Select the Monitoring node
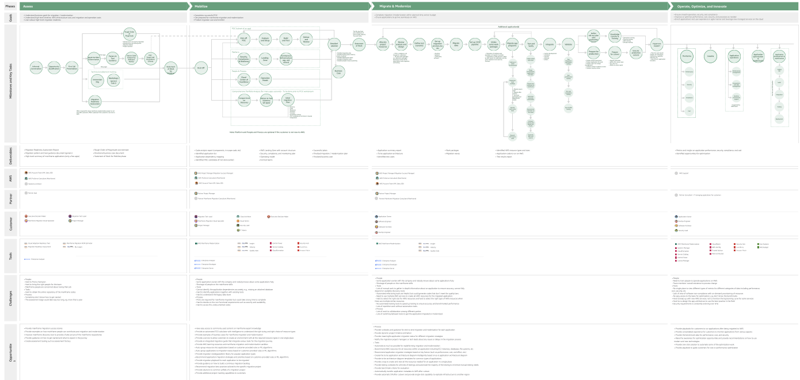This screenshot has height=380, width=800. tap(687, 56)
